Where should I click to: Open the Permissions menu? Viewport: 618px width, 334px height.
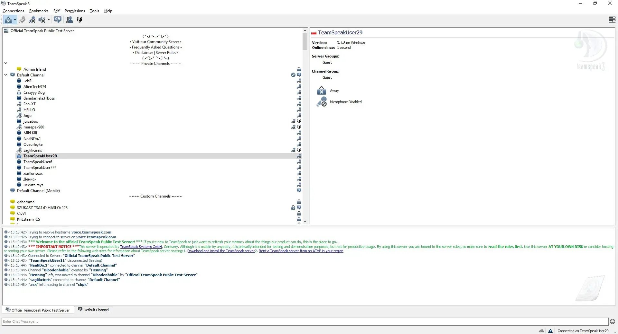coord(75,11)
